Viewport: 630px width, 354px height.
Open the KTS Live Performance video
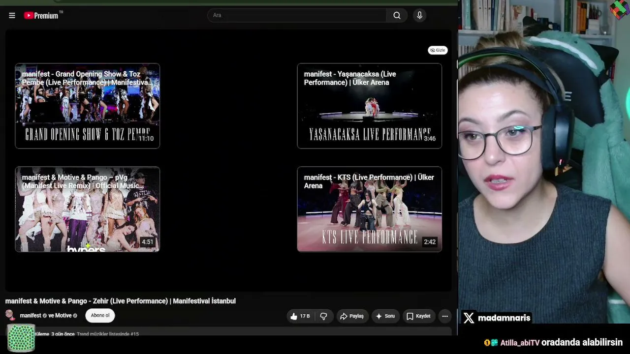point(369,209)
